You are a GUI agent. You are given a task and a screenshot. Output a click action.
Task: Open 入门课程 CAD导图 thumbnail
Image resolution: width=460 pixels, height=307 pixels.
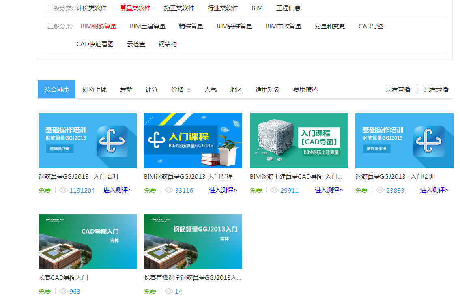pos(299,141)
